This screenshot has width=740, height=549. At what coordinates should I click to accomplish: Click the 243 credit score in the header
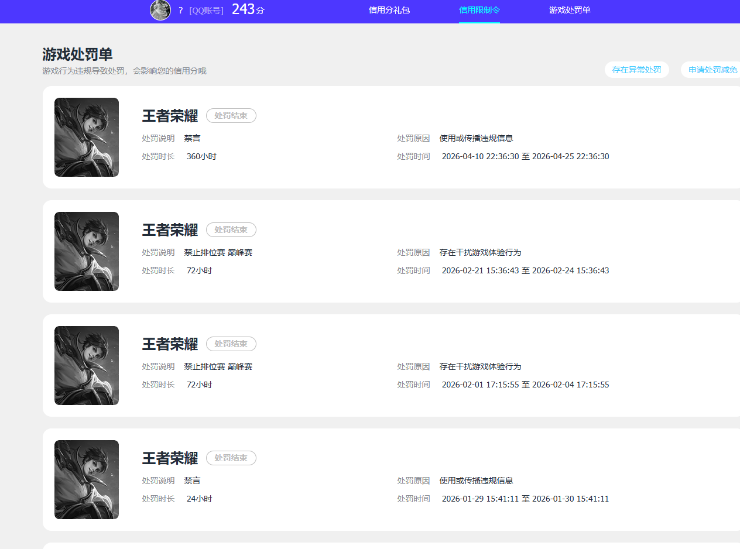[x=244, y=9]
